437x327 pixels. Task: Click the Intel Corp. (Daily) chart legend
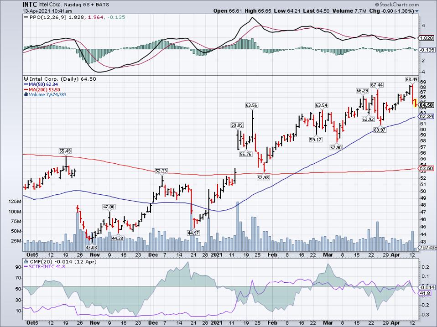point(62,79)
